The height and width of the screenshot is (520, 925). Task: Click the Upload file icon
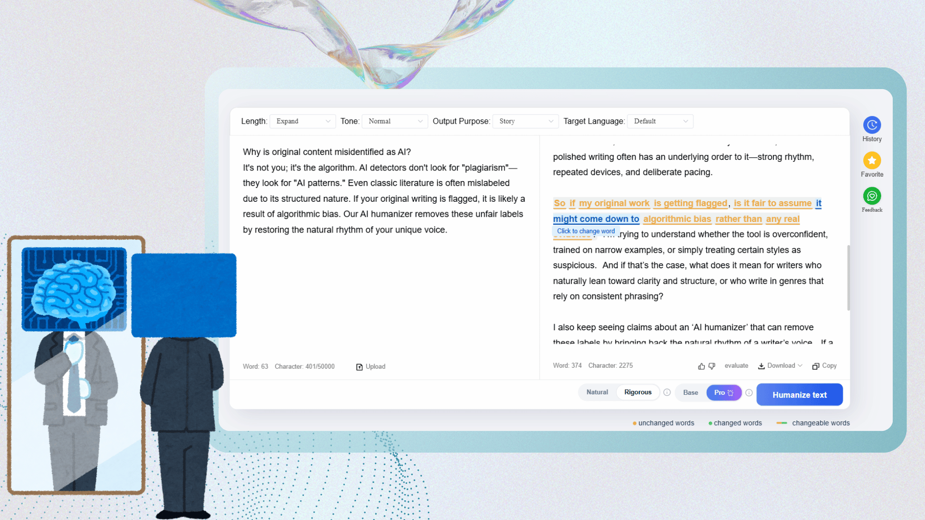pyautogui.click(x=359, y=367)
